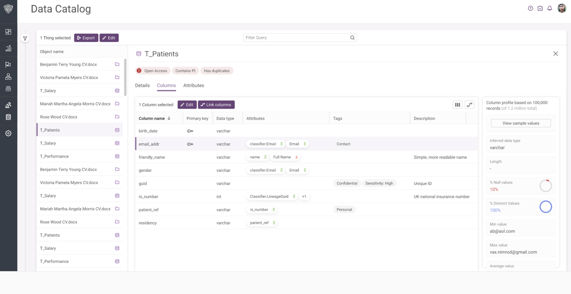Select the patient_ref column row
571x294 pixels.
pos(307,210)
